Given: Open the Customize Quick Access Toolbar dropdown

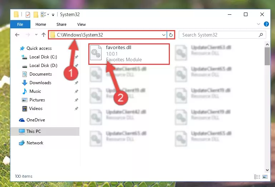Looking at the screenshot, I should pyautogui.click(x=53, y=15).
